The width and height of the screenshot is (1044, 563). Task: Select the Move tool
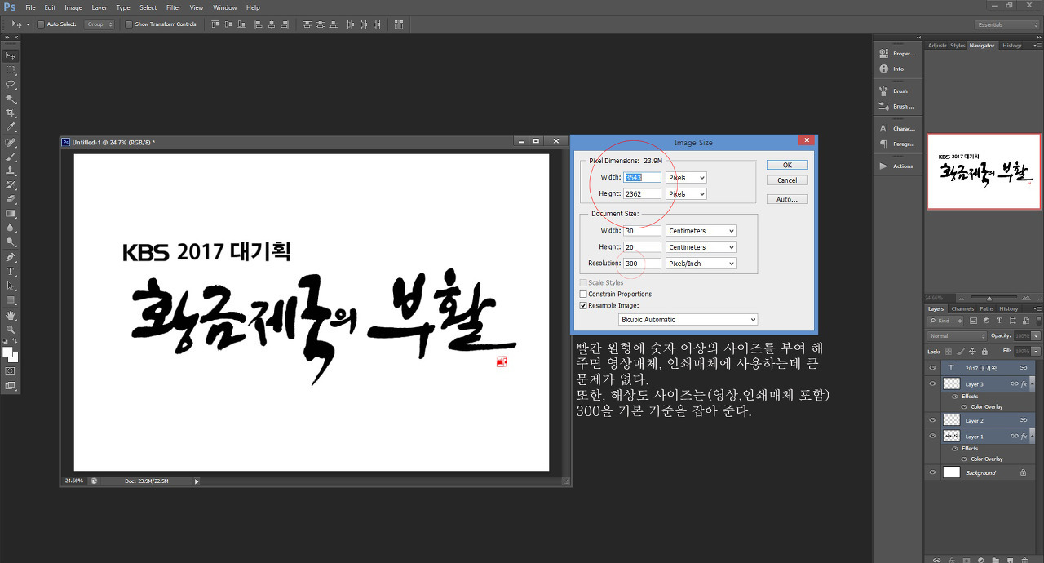point(10,54)
